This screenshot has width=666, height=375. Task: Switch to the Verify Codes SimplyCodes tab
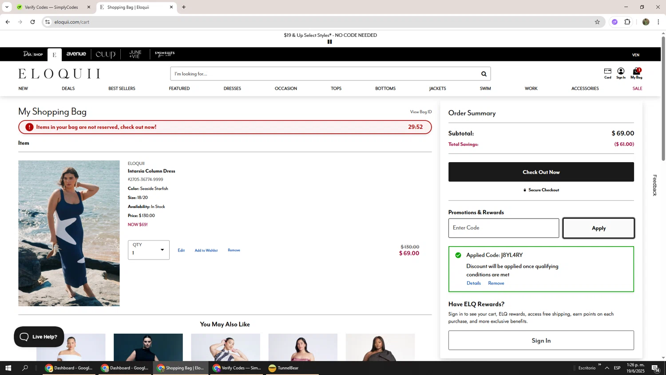click(51, 7)
